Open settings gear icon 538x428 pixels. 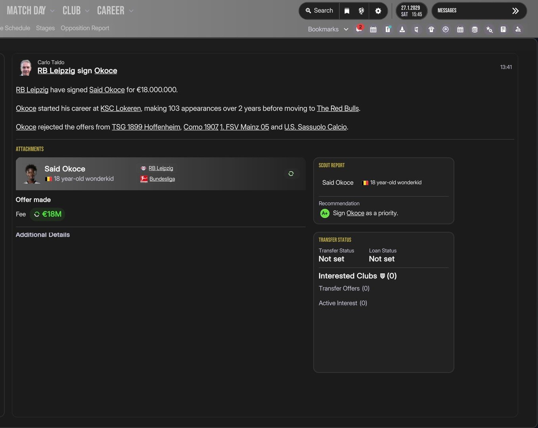[x=378, y=11]
